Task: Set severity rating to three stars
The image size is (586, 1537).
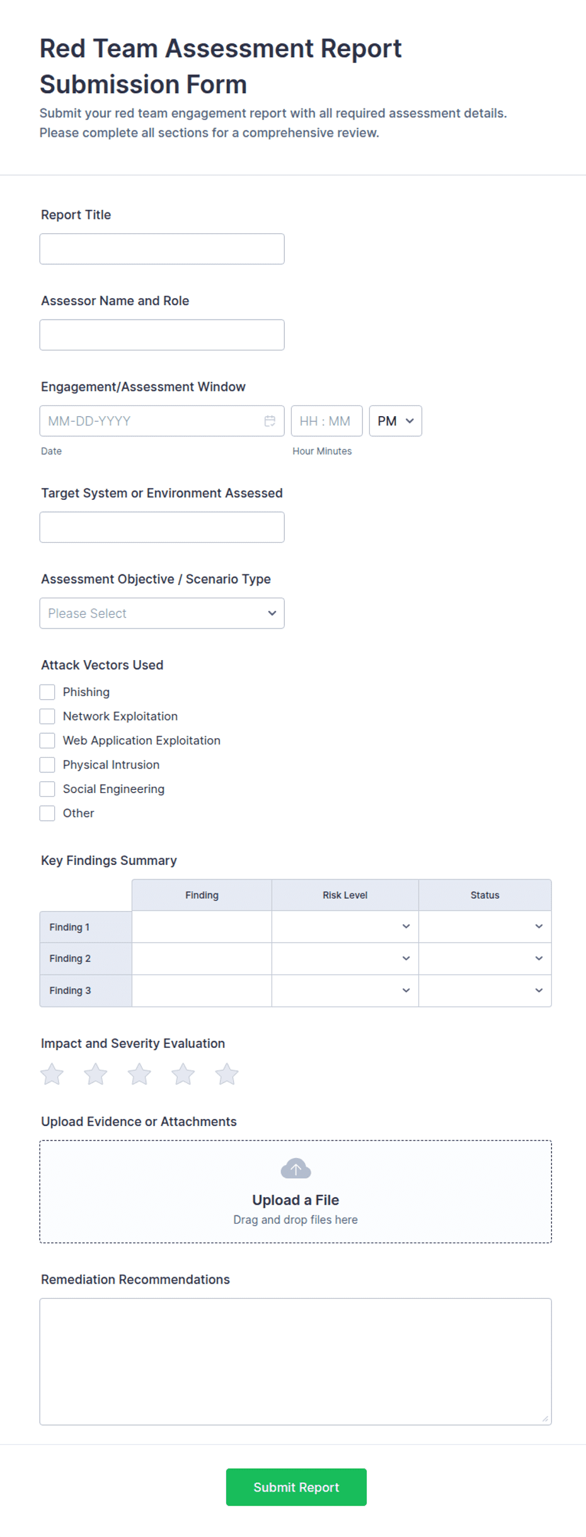Action: (x=139, y=1074)
